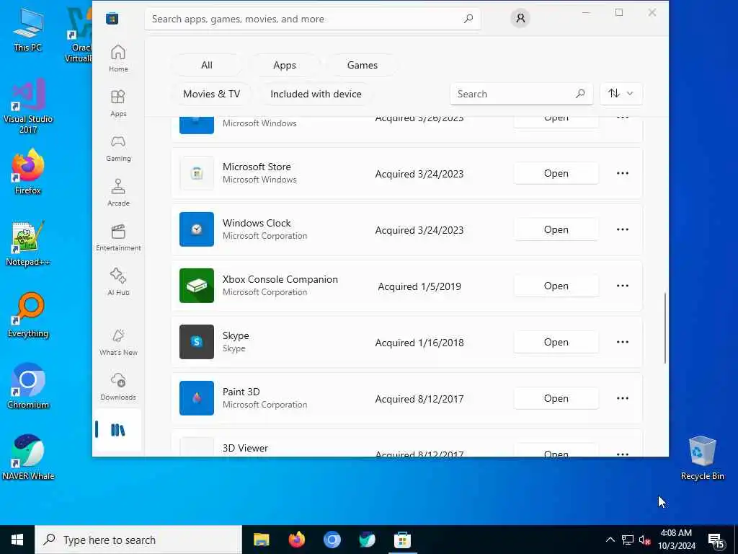This screenshot has width=738, height=554.
Task: Open the Skype app
Action: (556, 342)
